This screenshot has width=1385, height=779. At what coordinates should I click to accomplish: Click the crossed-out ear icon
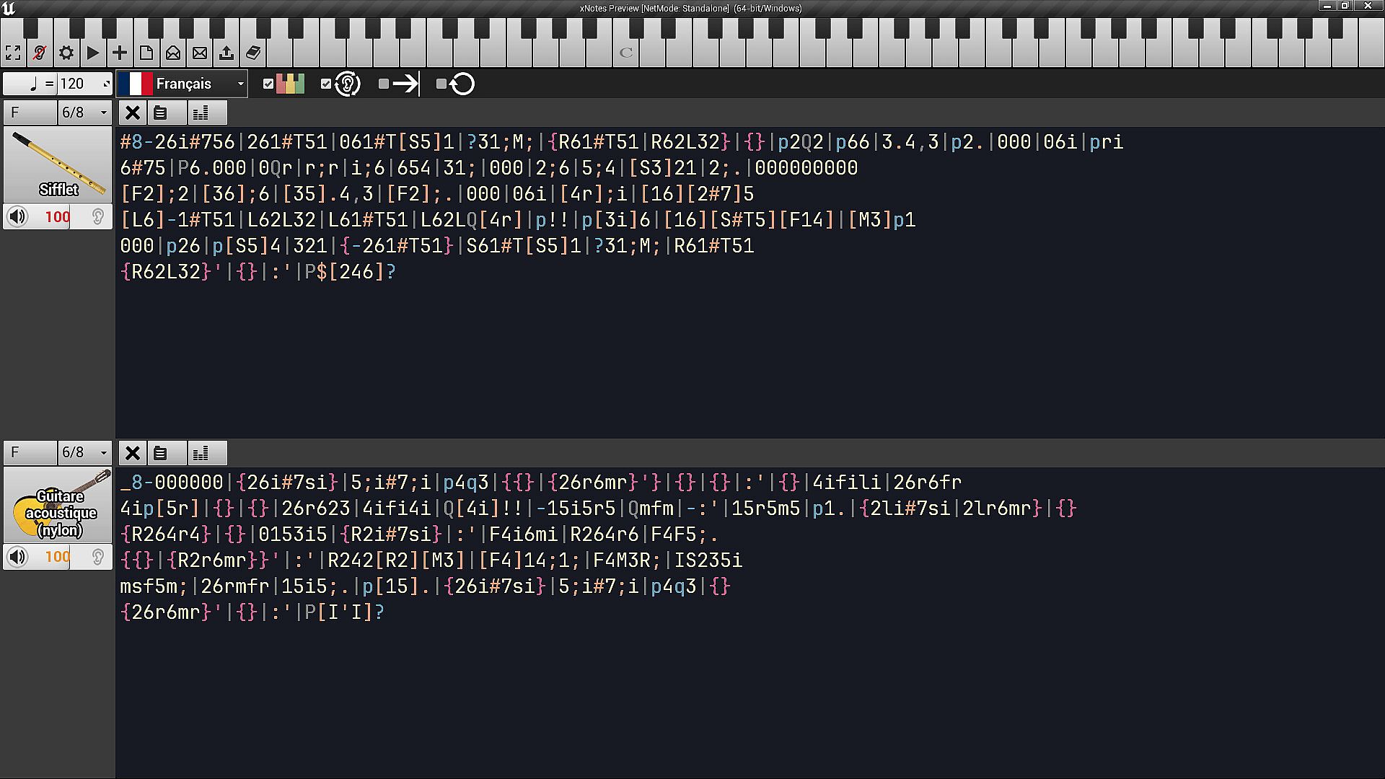click(40, 53)
